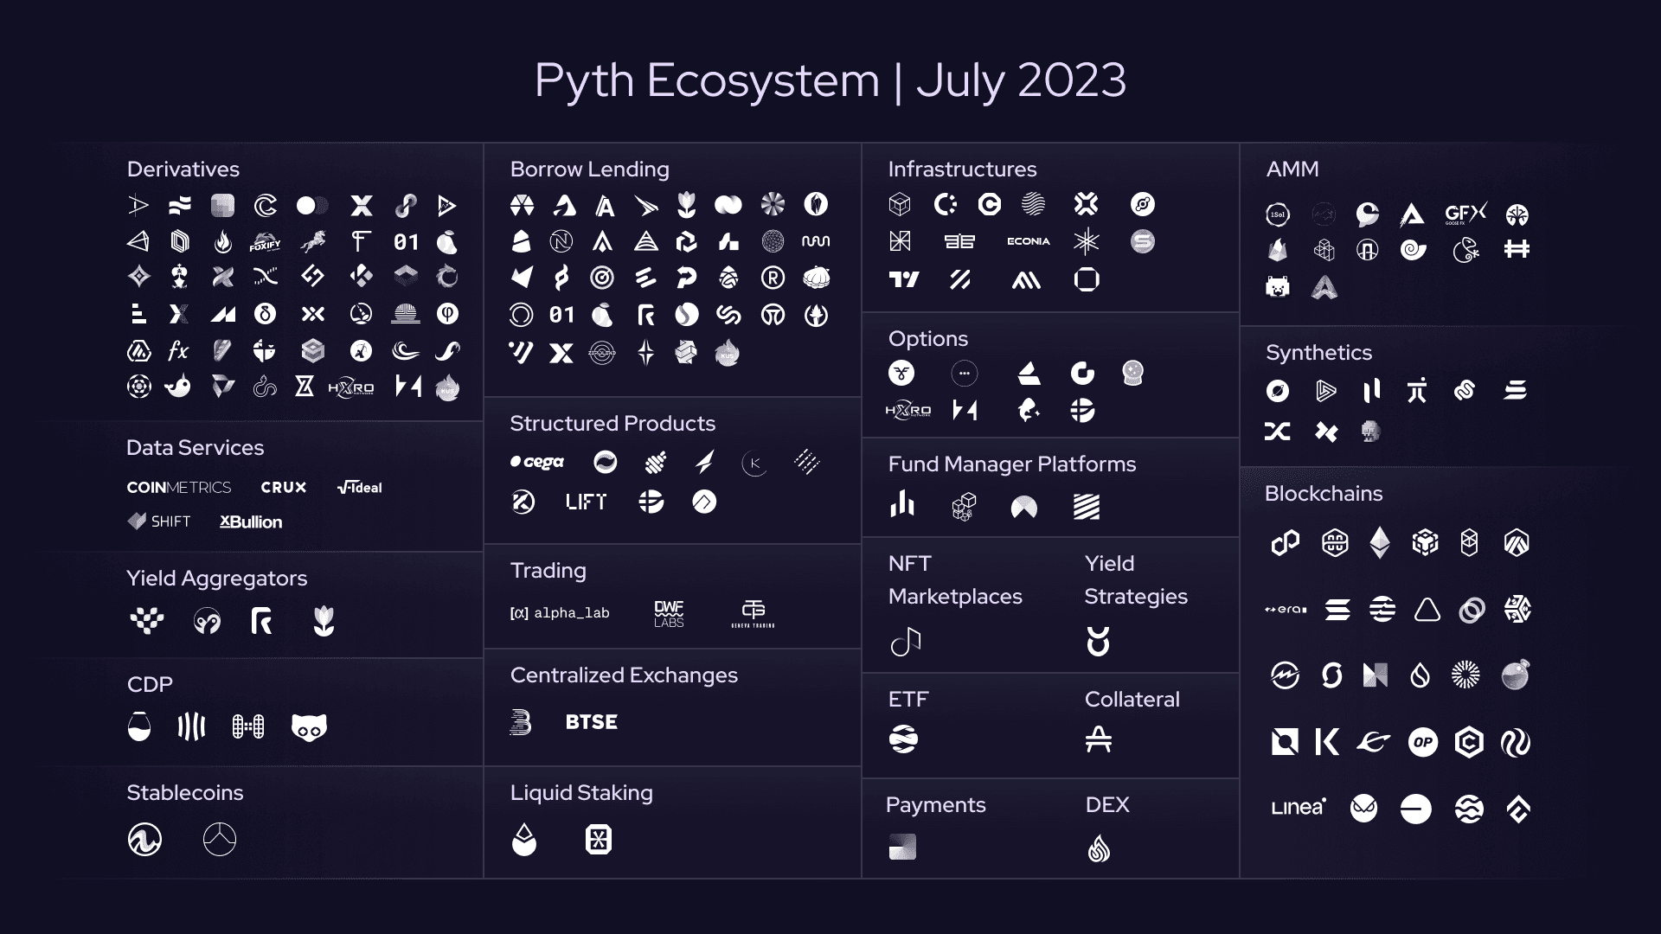Image resolution: width=1661 pixels, height=934 pixels.
Task: Select the GFX logo in AMM
Action: point(1465,214)
